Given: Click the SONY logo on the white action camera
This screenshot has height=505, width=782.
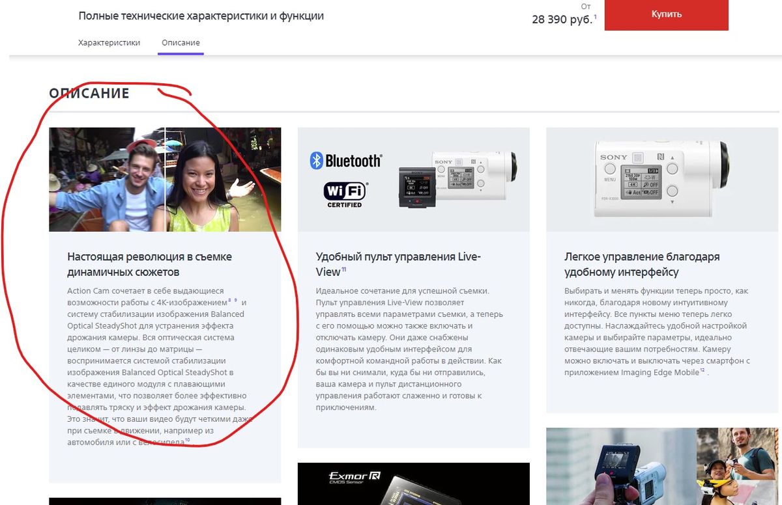Looking at the screenshot, I should click(x=614, y=157).
